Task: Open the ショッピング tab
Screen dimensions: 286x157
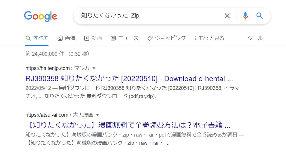Action: pyautogui.click(x=167, y=38)
